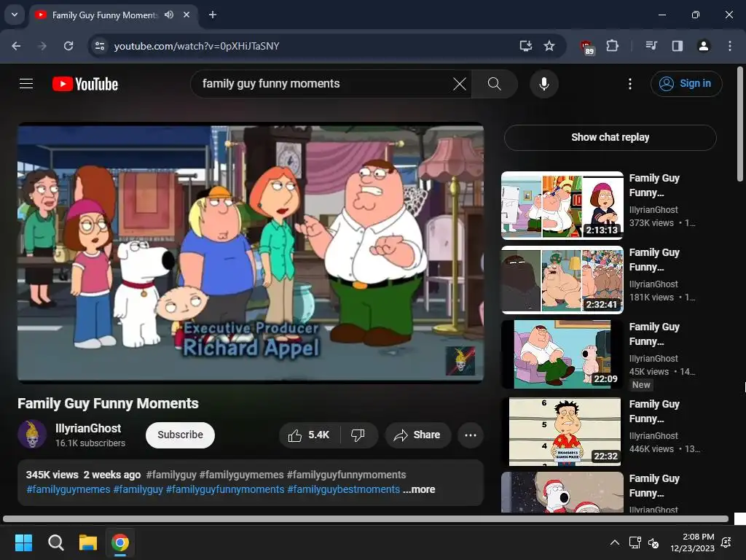Open more actions ellipsis under video

[471, 435]
